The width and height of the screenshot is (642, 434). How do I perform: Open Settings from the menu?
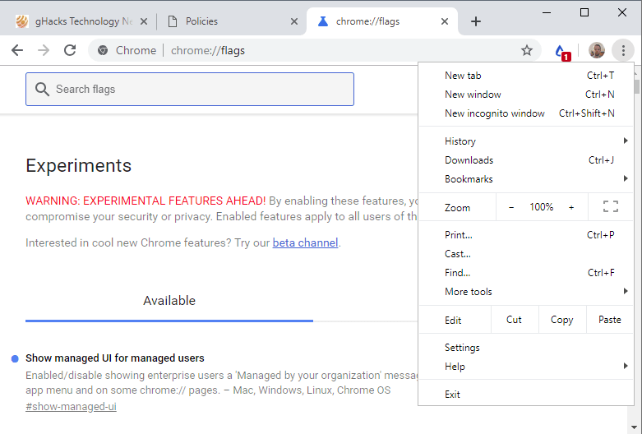pos(526,347)
